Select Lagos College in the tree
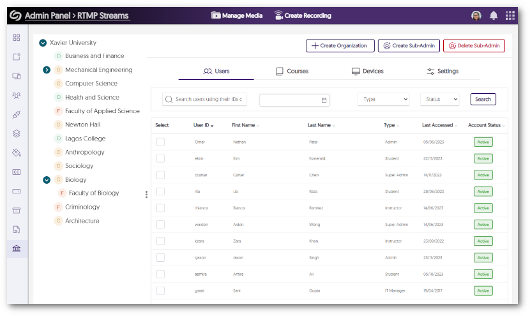The image size is (530, 316). pos(85,139)
